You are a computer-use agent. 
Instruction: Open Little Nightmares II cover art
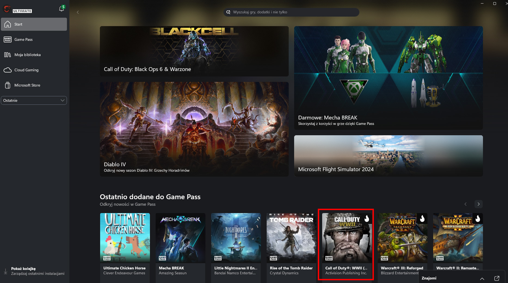[x=236, y=238]
